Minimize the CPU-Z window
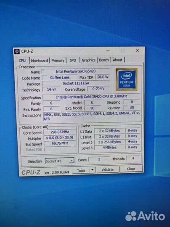Screen dimensions: 170x227 coord(108,51)
